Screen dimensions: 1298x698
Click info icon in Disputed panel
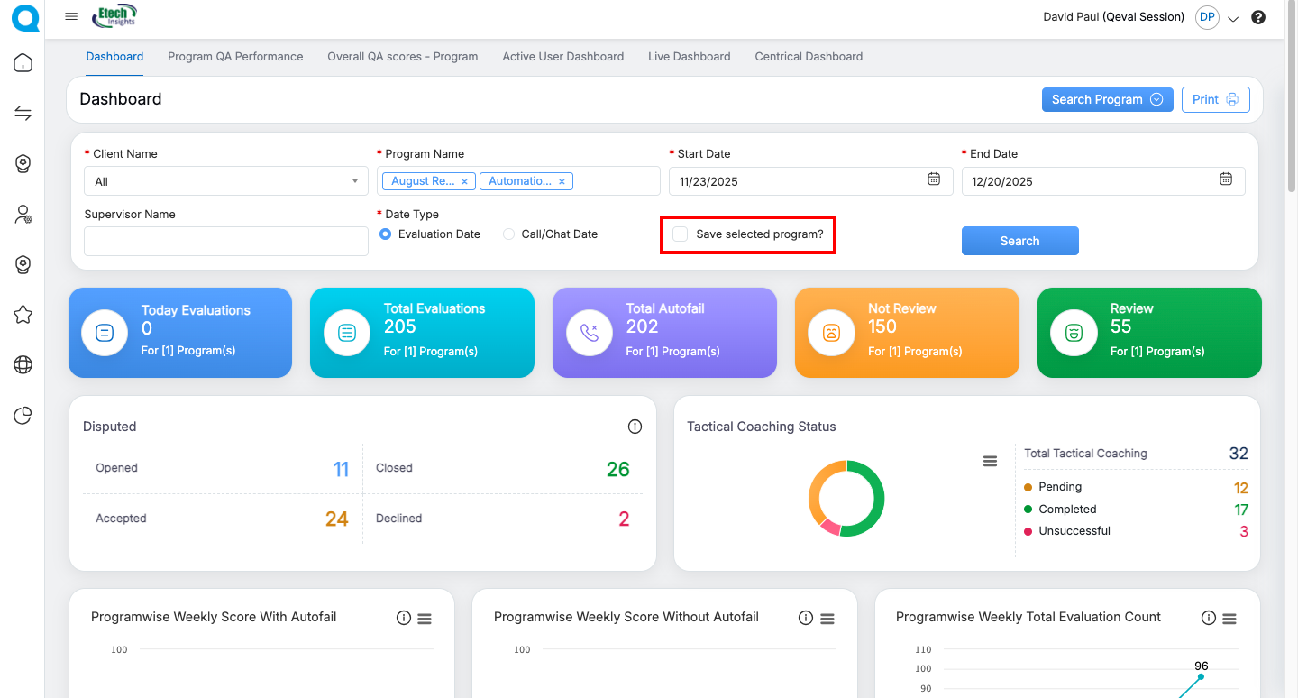click(635, 427)
